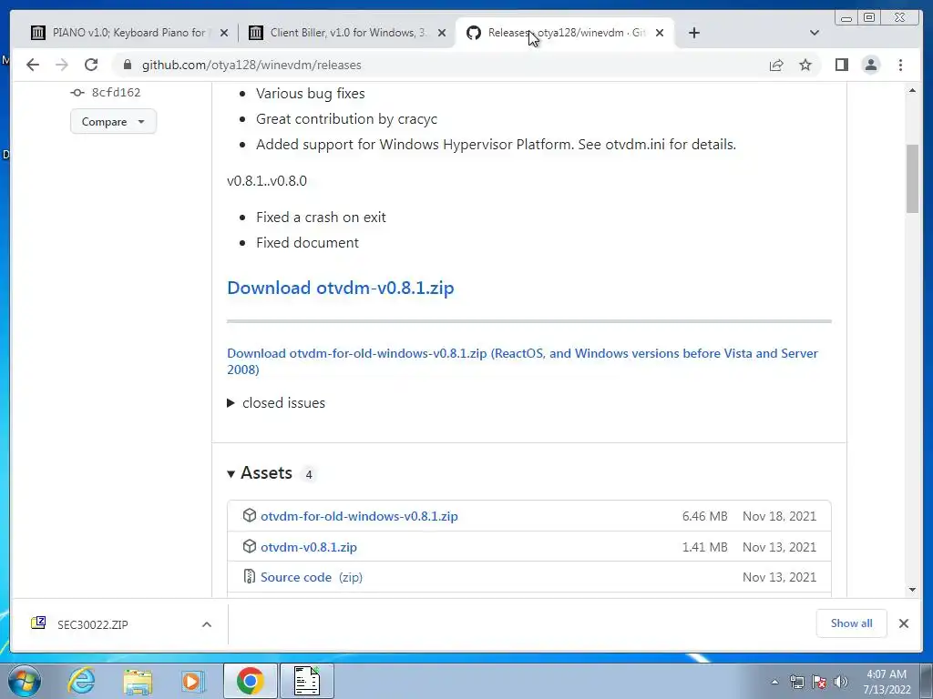933x699 pixels.
Task: Open a new browser tab
Action: click(x=693, y=33)
